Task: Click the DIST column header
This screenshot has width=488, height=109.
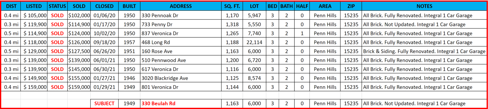Action: pyautogui.click(x=11, y=6)
